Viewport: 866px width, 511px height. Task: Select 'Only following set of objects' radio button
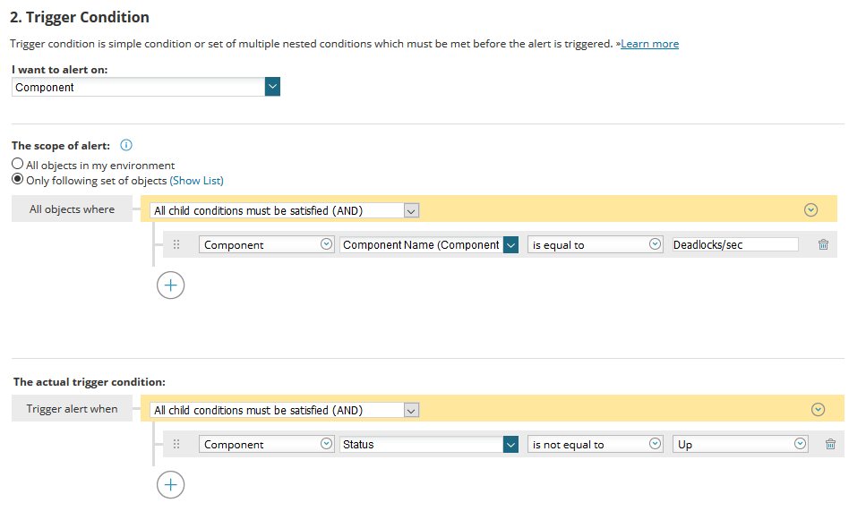(18, 179)
